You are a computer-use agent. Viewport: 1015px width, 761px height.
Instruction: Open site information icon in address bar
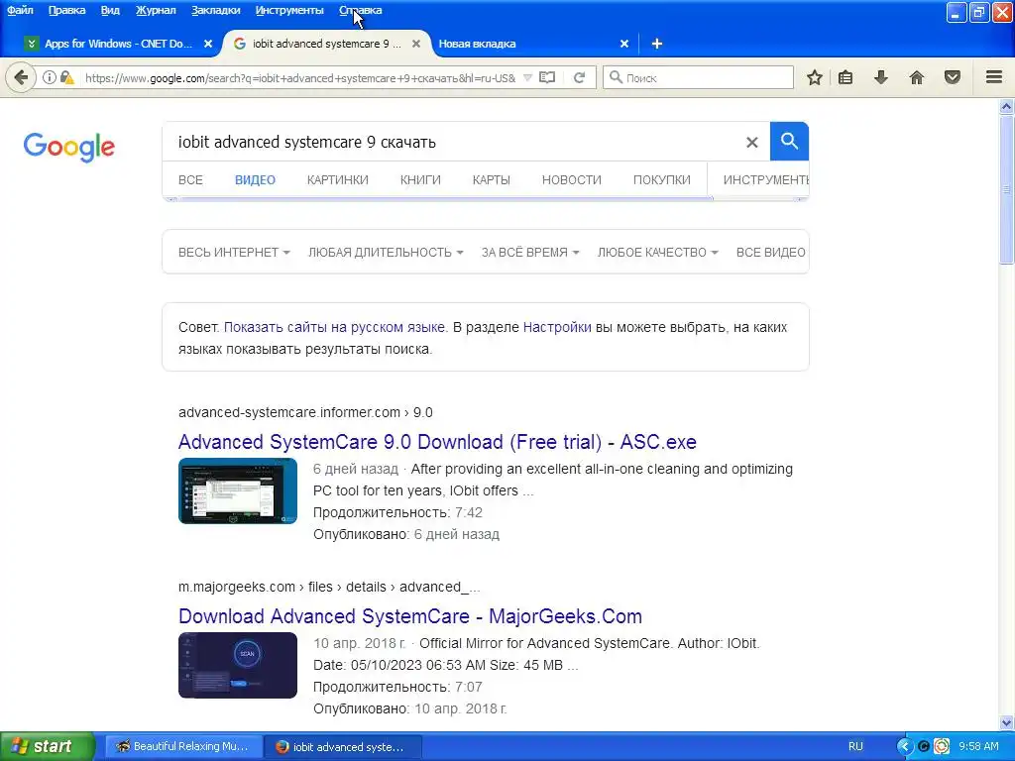(x=50, y=77)
